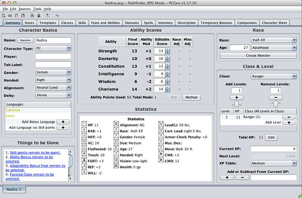Image resolution: width=302 pixels, height=198 pixels.
Task: Click the REF icon in Statistics
Action: pos(84,166)
